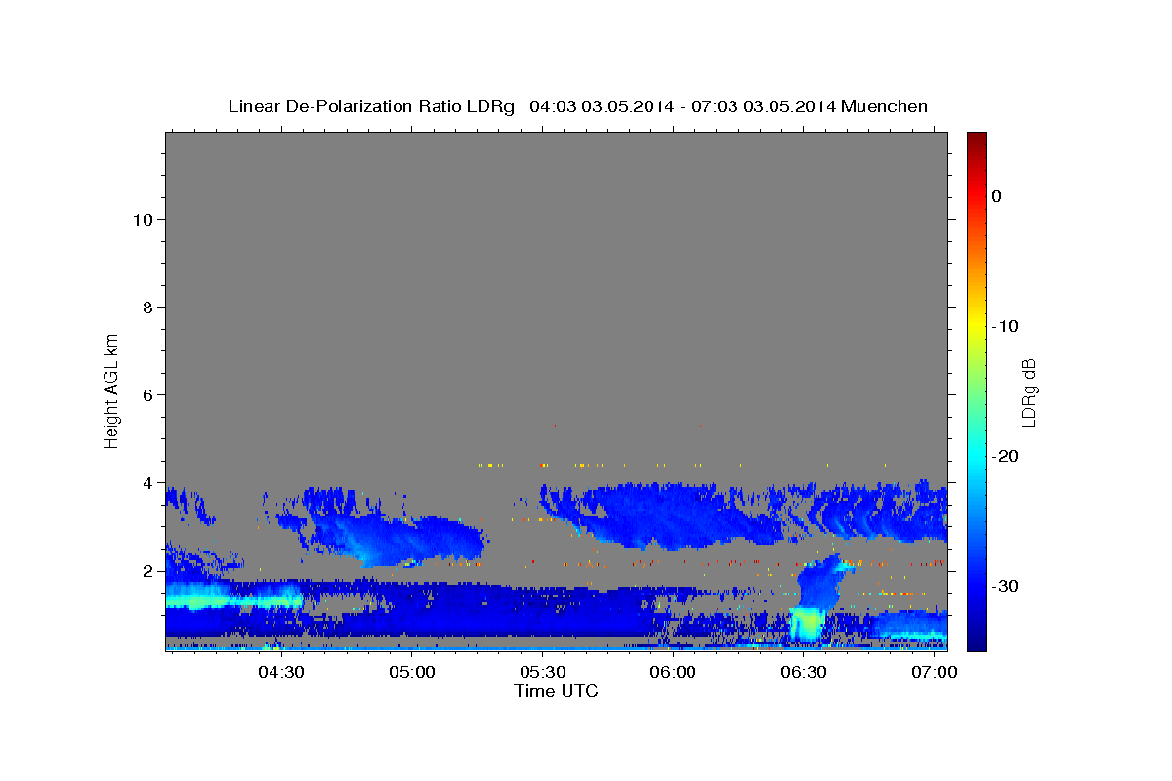Click the plot title 'Linear De-Polarization Ratio LDRg'
1172x781 pixels.
click(371, 106)
